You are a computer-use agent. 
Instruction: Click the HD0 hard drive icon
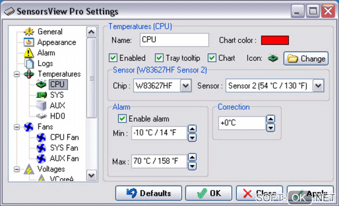point(41,116)
